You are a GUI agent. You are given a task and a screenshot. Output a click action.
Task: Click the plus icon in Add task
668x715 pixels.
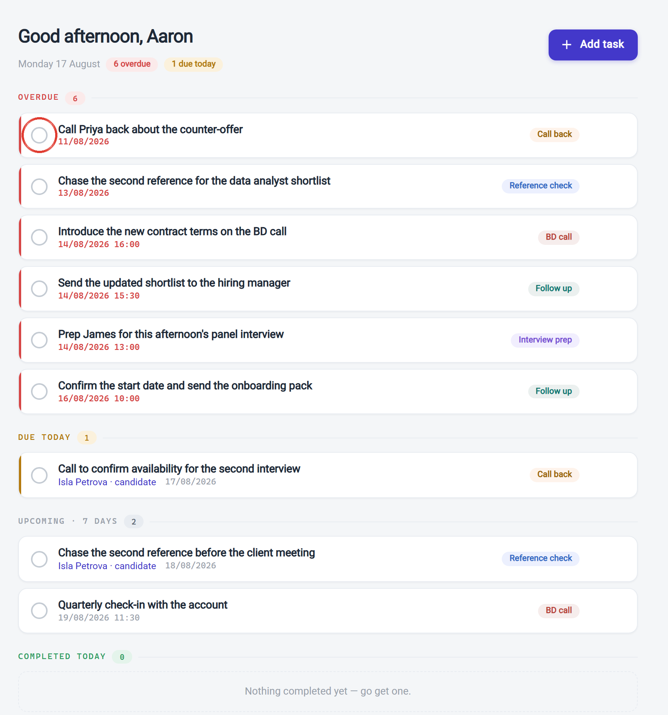pyautogui.click(x=566, y=45)
